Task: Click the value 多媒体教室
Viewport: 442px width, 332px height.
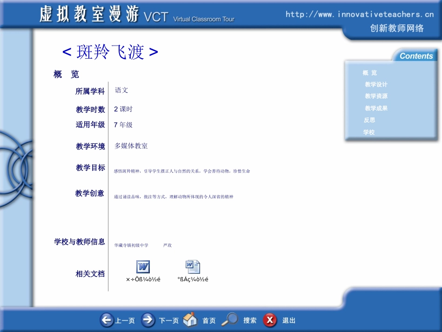Action: click(131, 146)
